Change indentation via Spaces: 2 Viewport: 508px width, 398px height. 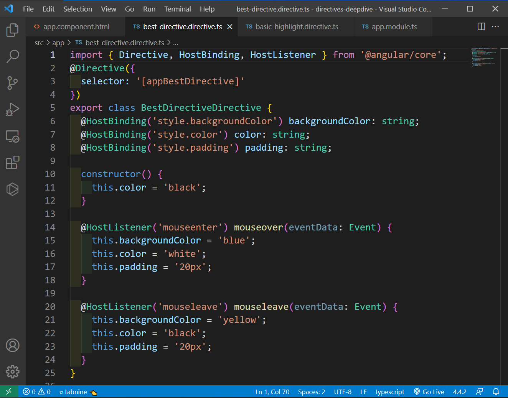pyautogui.click(x=312, y=391)
